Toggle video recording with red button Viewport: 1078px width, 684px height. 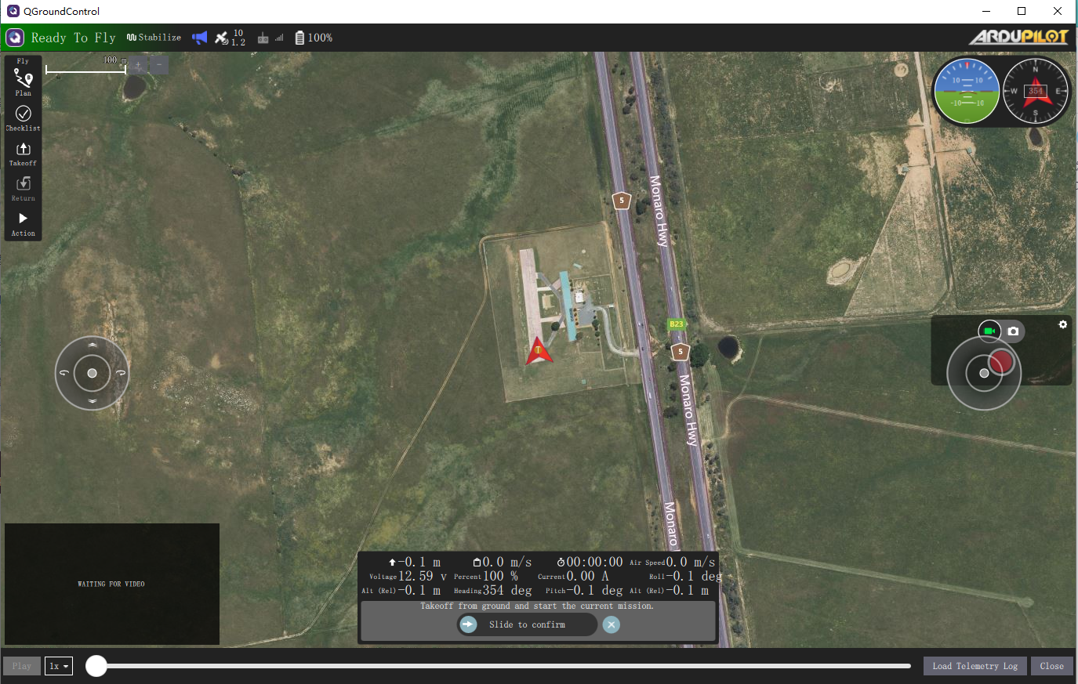(1002, 361)
